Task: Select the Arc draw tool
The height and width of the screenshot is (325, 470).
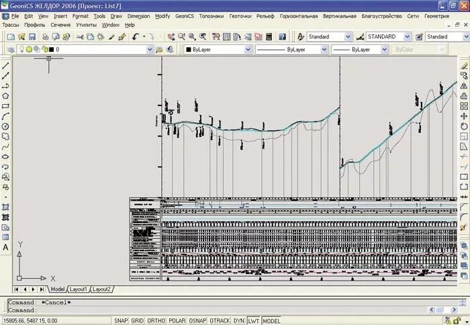Action: click(x=5, y=116)
